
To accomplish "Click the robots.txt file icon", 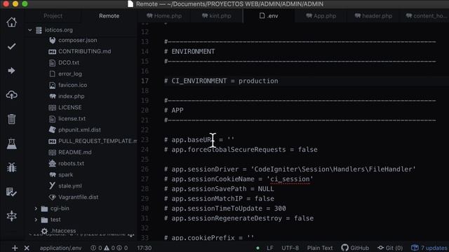I will coord(52,163).
